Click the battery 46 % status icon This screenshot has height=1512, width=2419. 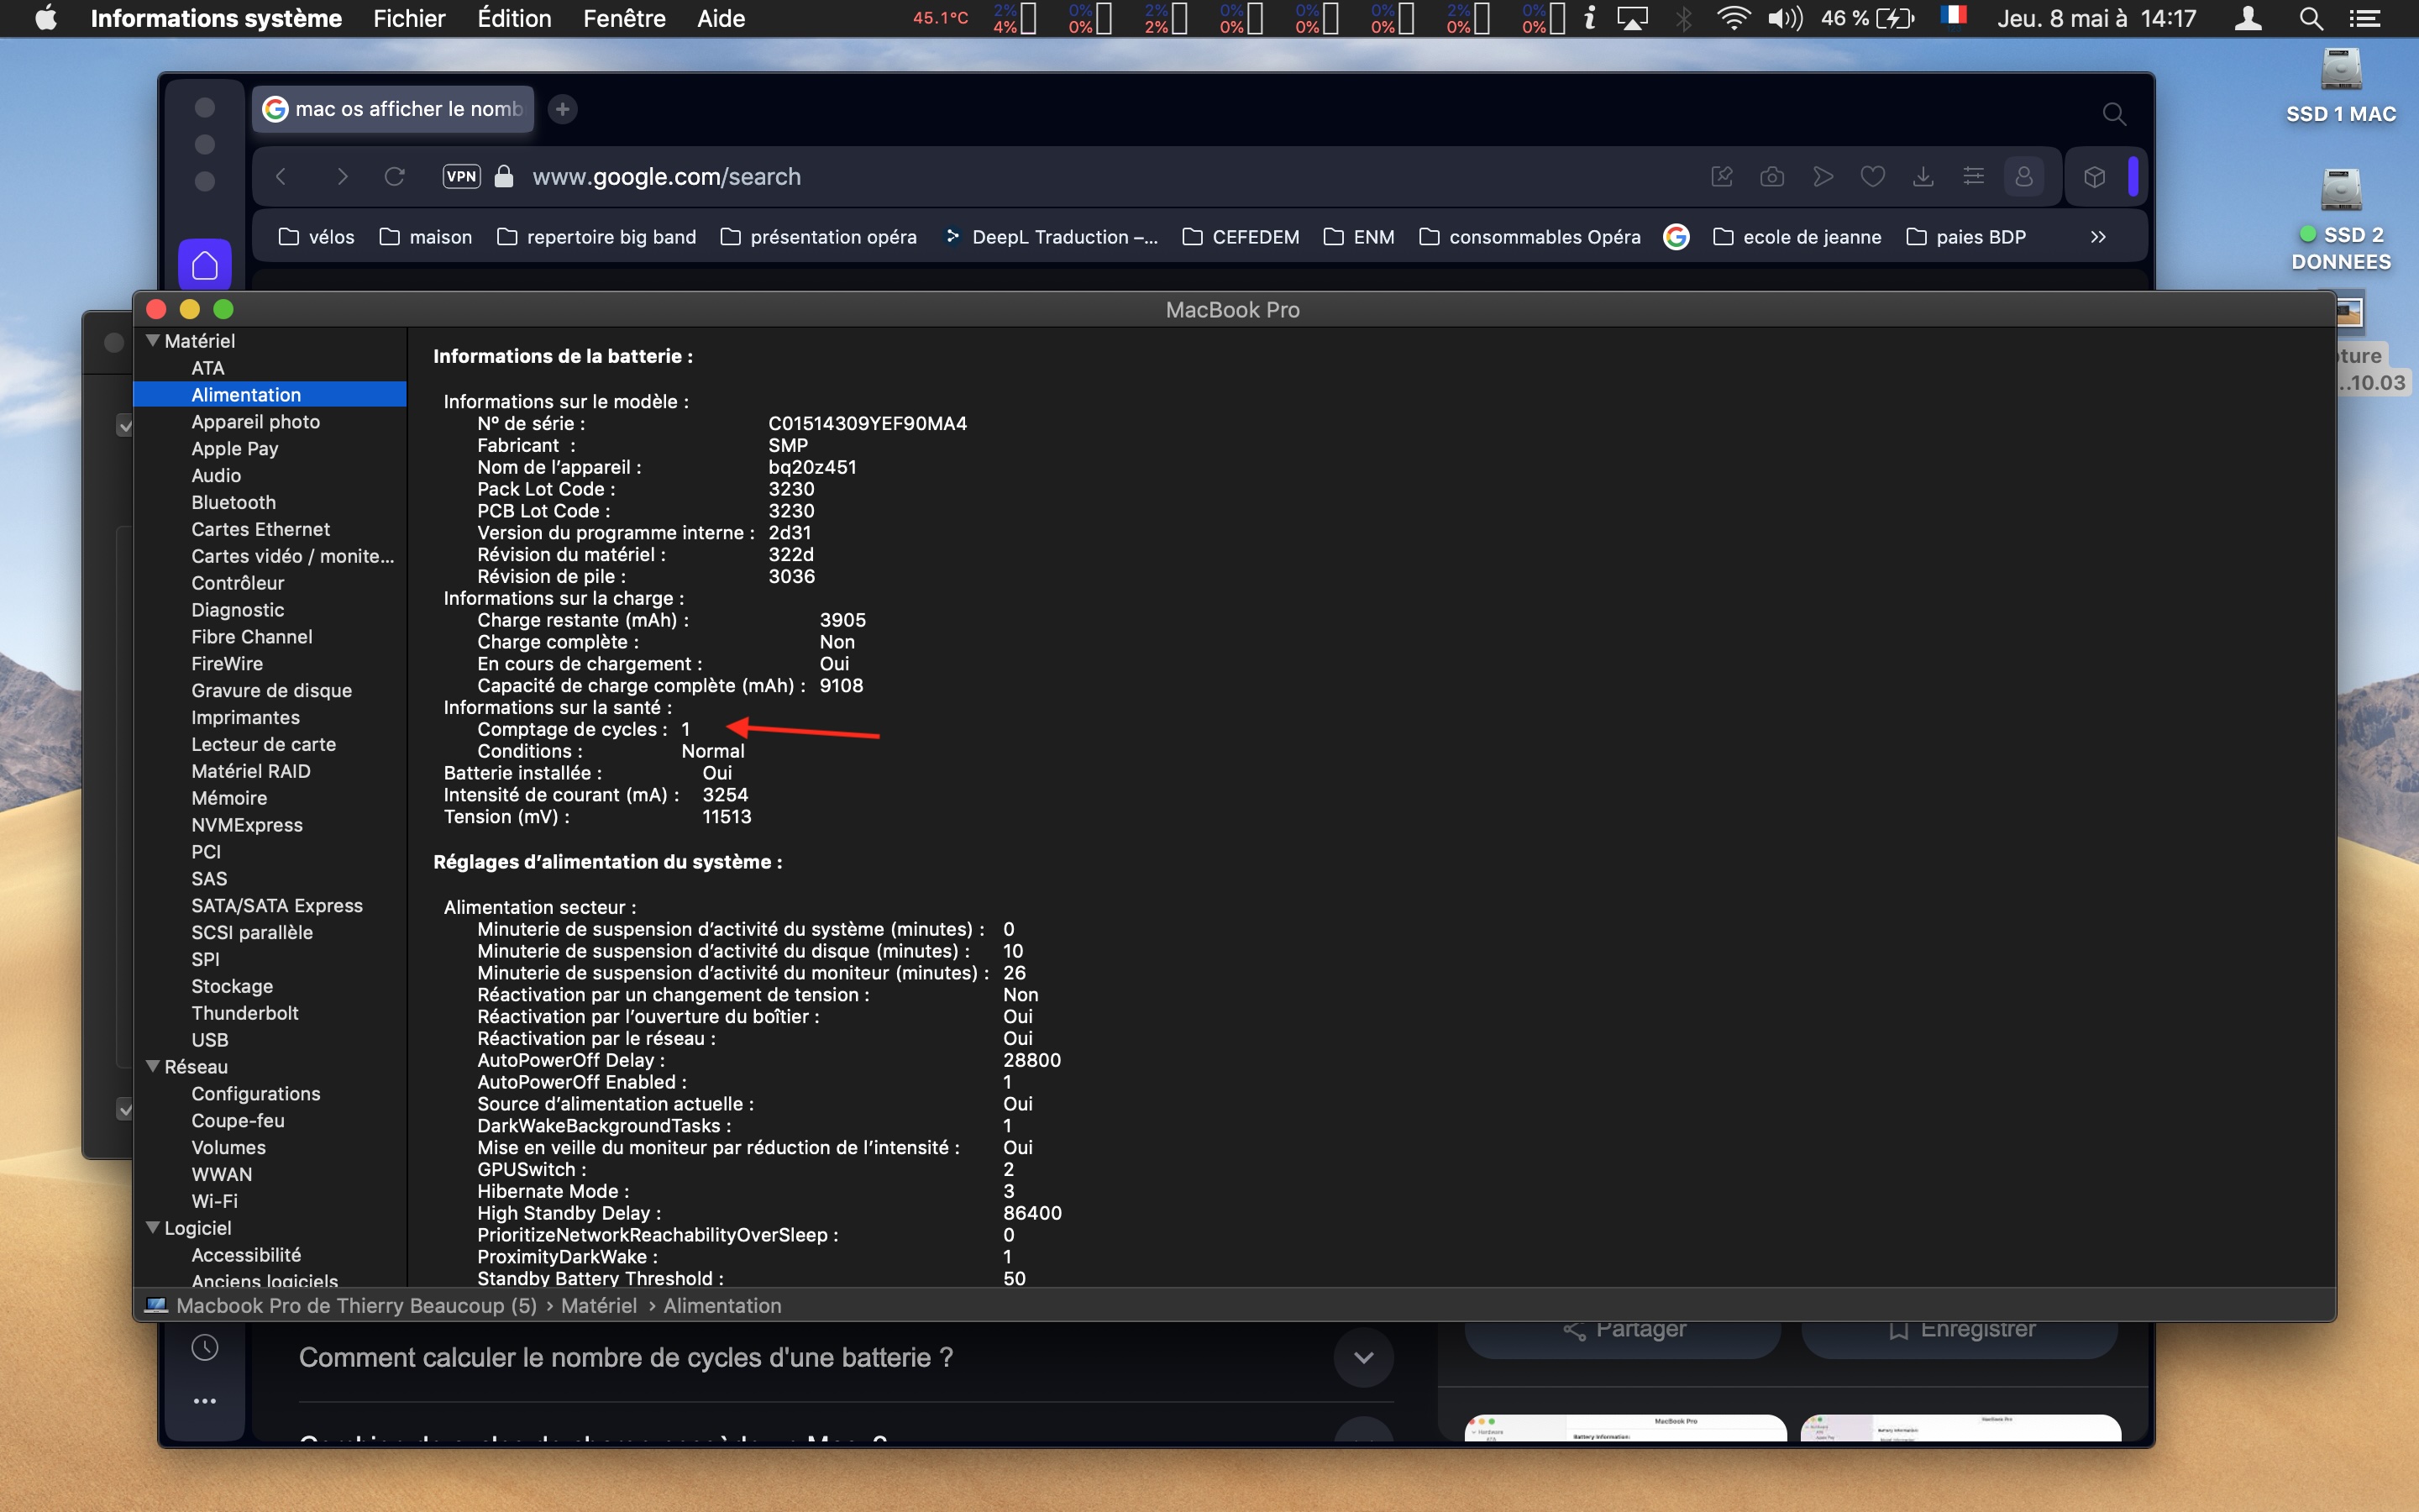click(1867, 18)
